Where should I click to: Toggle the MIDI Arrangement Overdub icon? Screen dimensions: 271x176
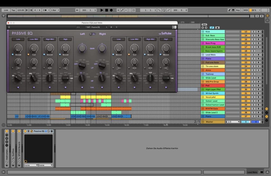click(119, 10)
